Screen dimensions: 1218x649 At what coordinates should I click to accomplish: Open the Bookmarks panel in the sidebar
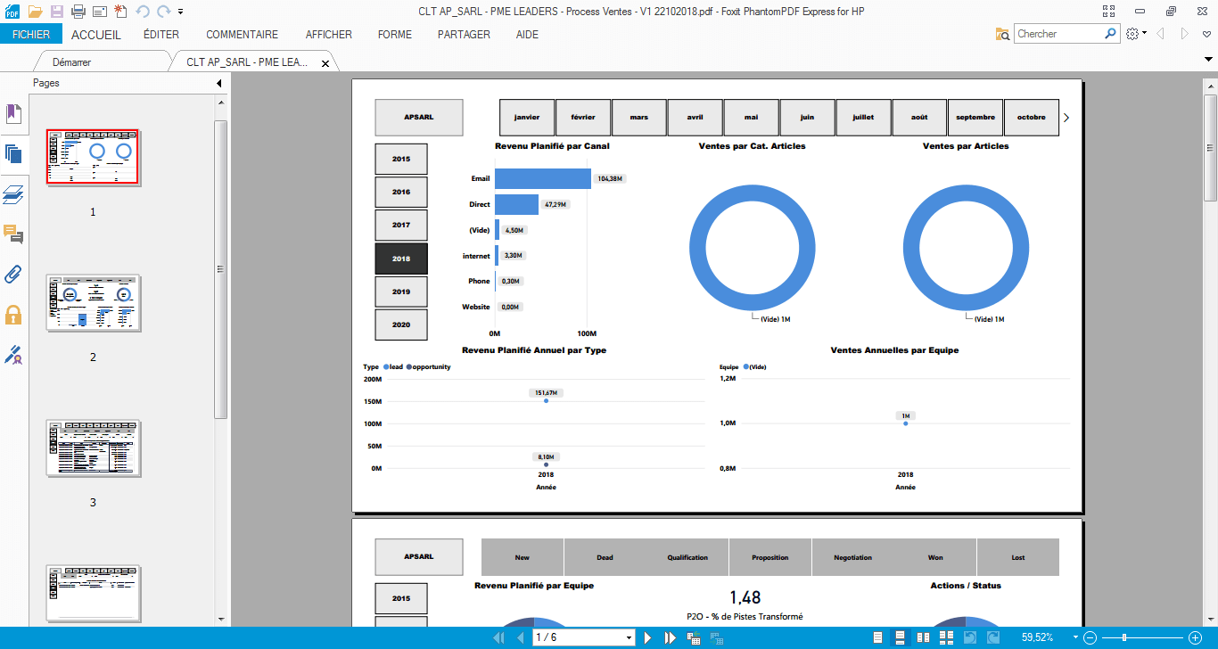pyautogui.click(x=12, y=113)
